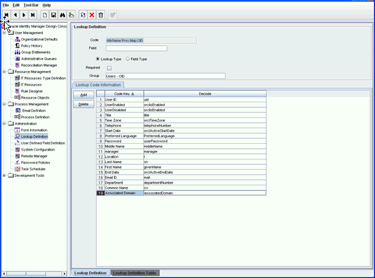The height and width of the screenshot is (278, 375).
Task: Collapse the User Management tree node
Action: [x=4, y=33]
